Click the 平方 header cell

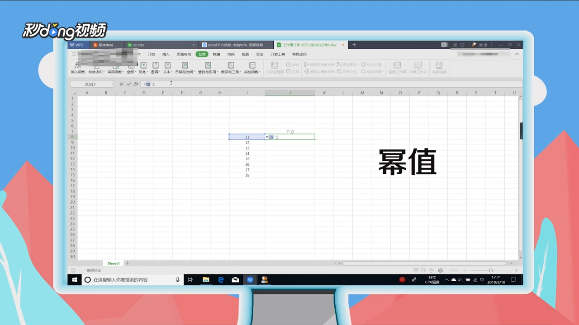[x=290, y=131]
